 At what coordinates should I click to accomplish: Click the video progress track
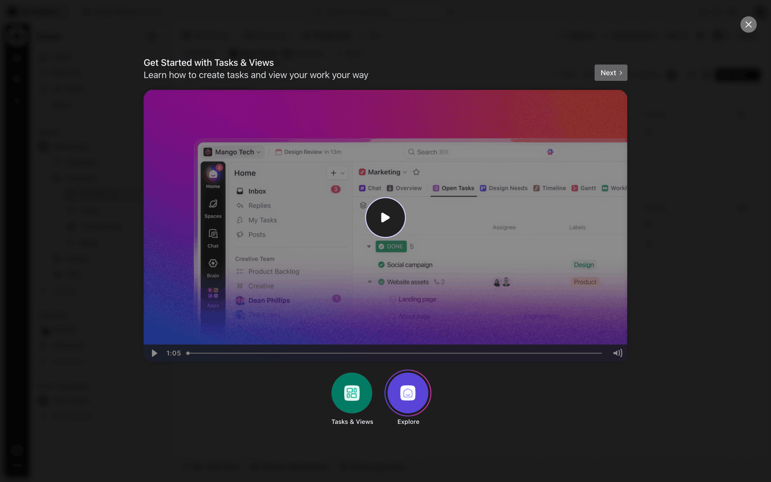pos(394,353)
